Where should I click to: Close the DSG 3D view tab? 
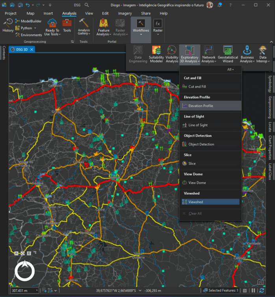pos(32,50)
